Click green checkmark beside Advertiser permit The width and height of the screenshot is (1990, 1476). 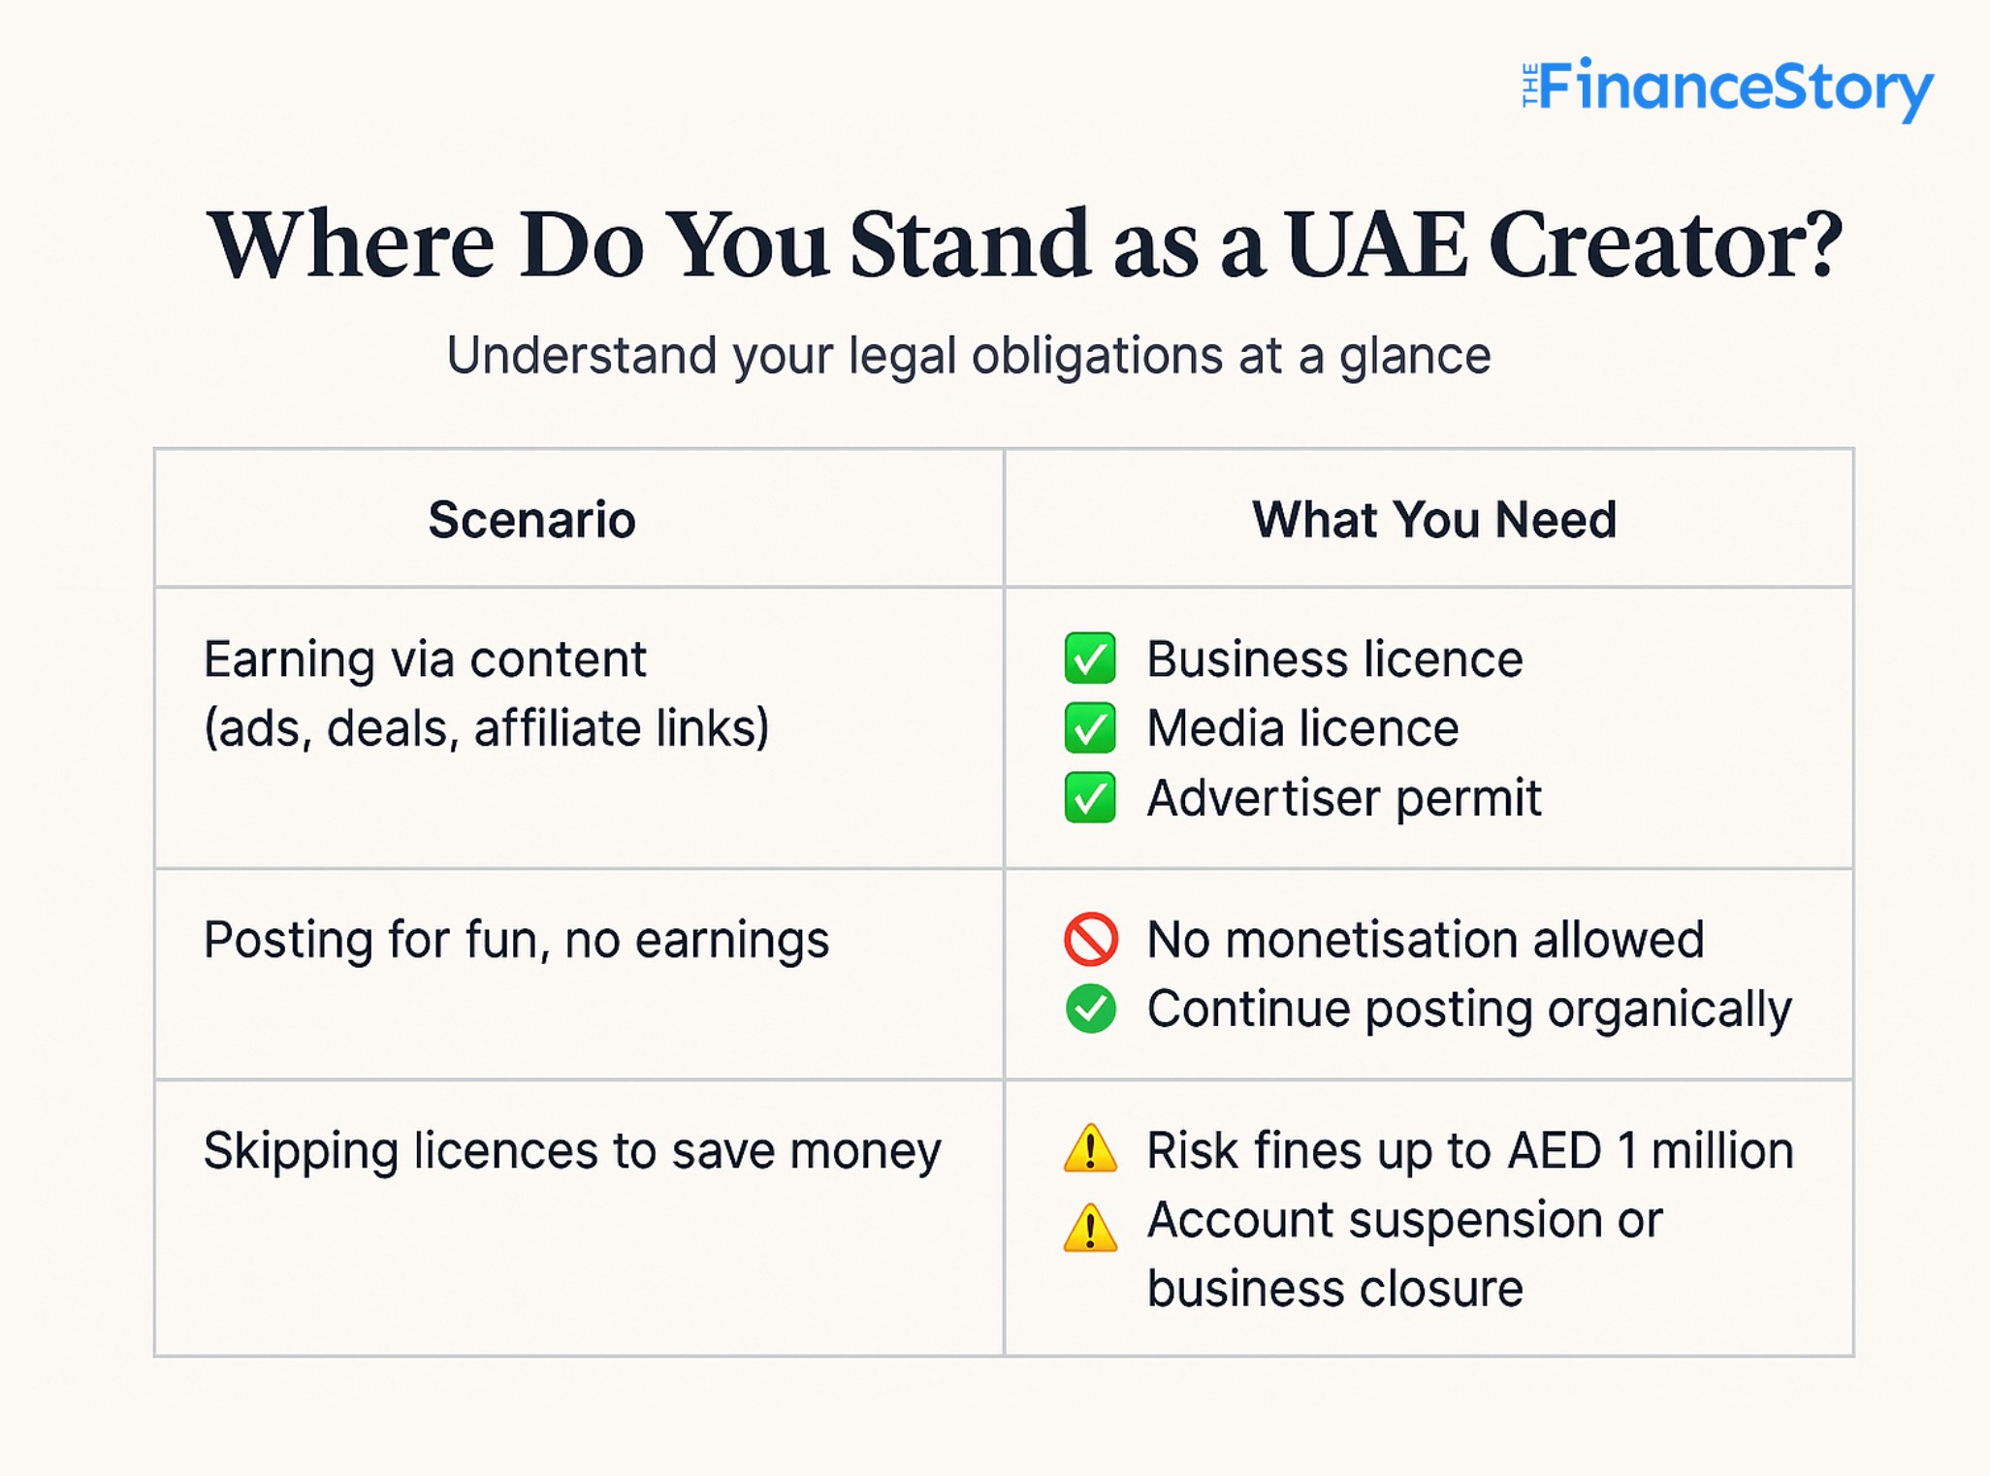pos(1090,797)
